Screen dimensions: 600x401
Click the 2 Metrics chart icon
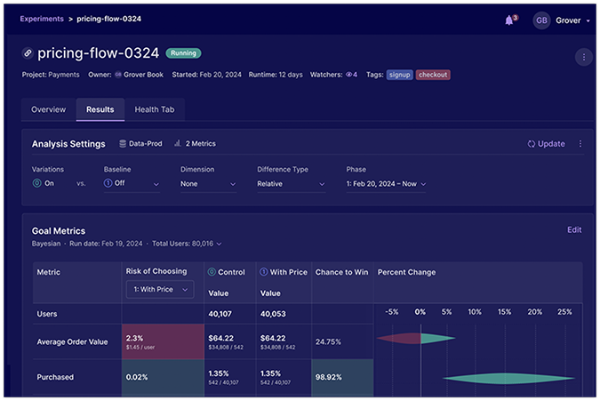coord(178,143)
